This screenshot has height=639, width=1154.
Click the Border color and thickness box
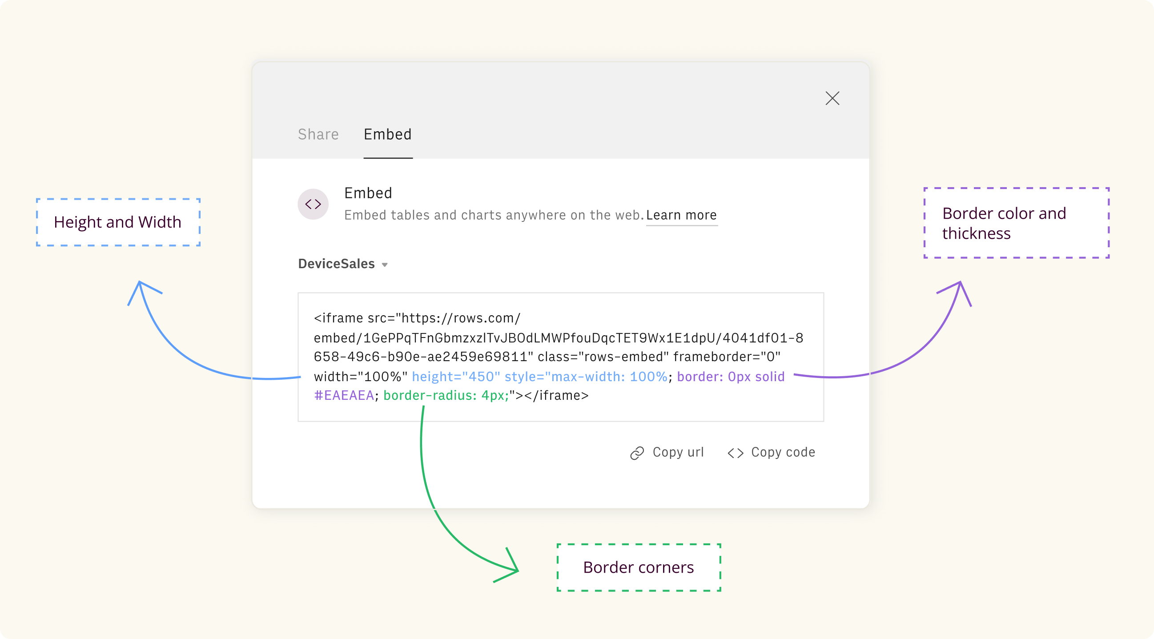(1016, 223)
